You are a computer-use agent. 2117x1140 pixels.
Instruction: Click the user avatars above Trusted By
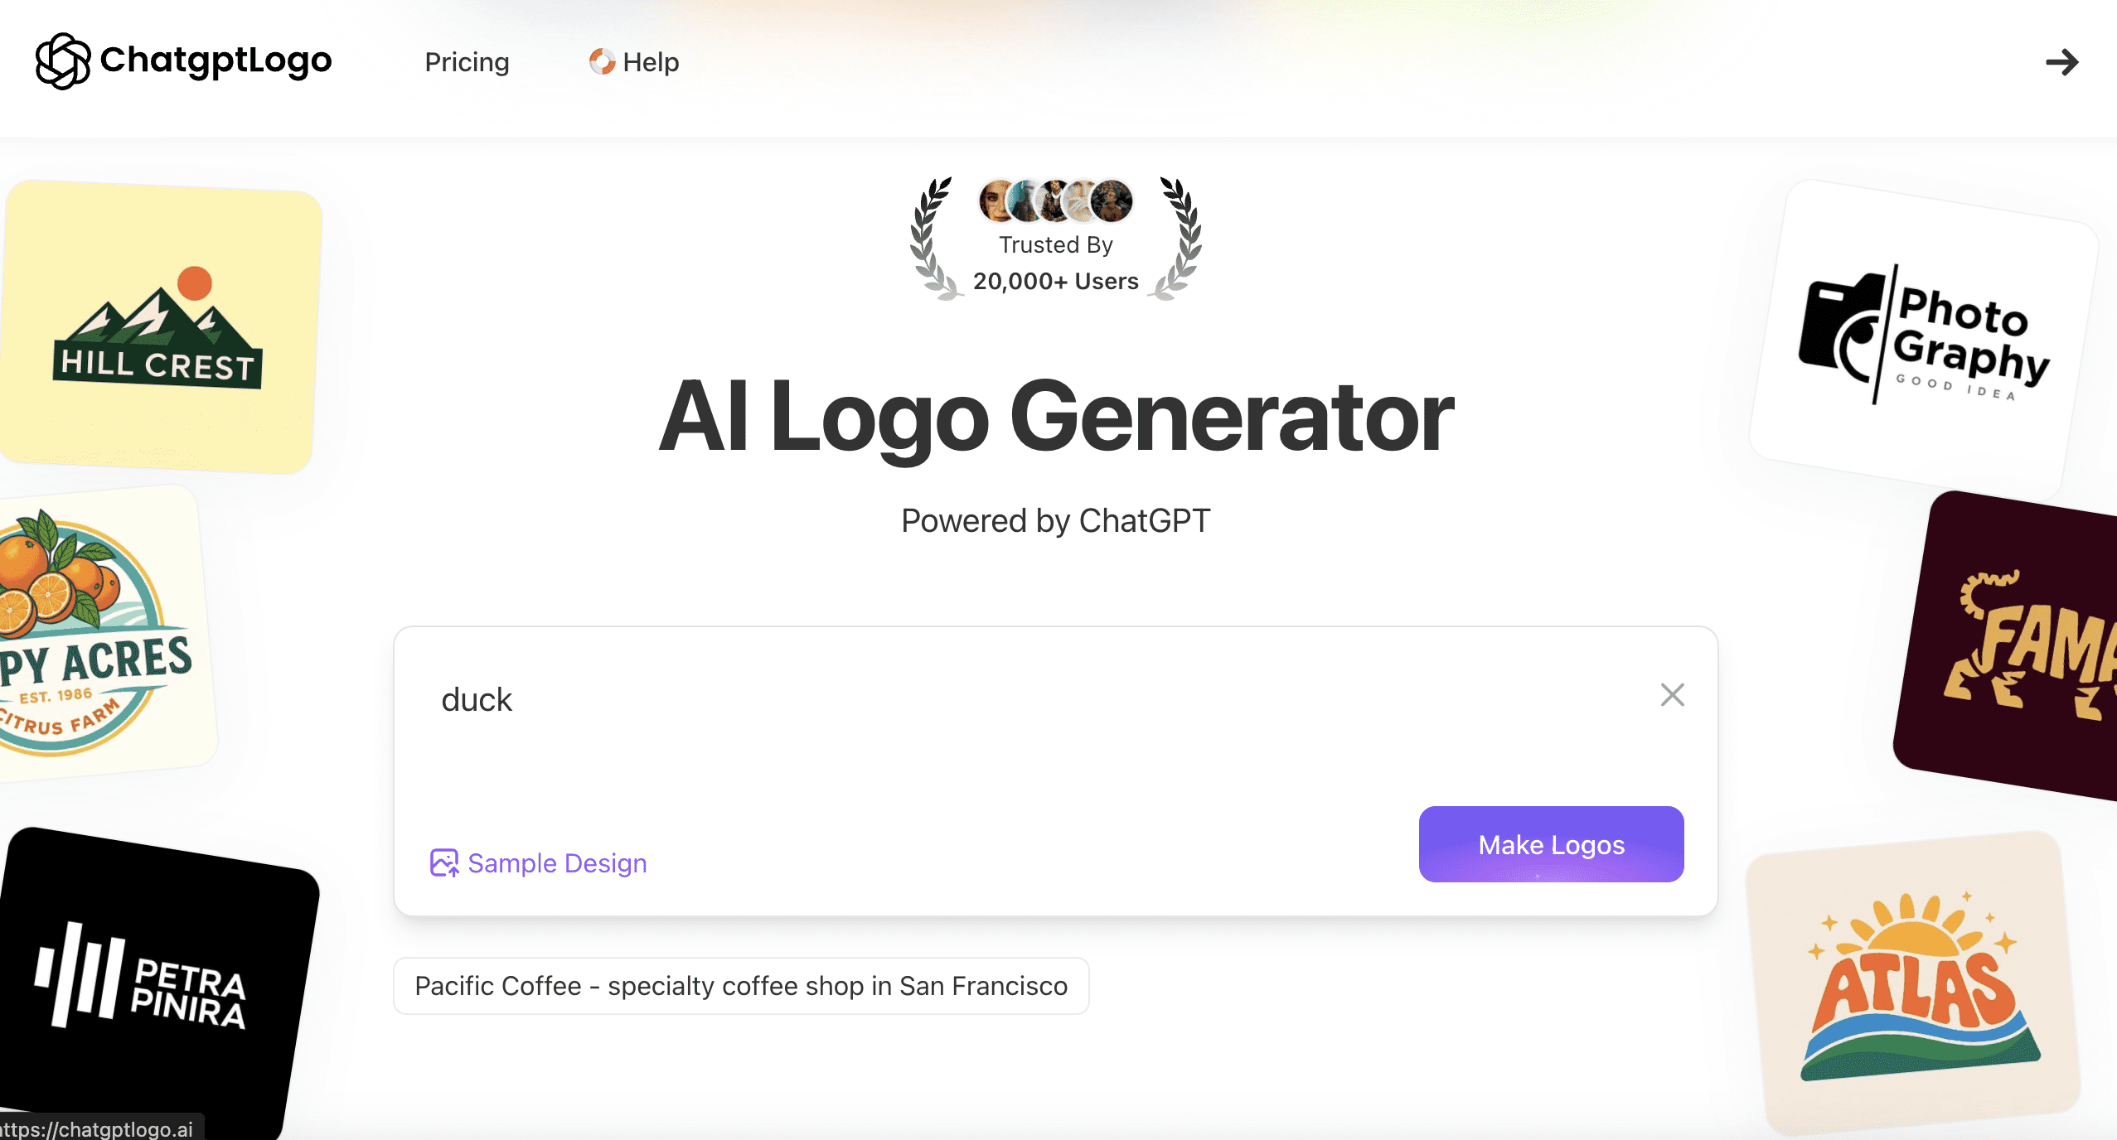click(x=1055, y=201)
